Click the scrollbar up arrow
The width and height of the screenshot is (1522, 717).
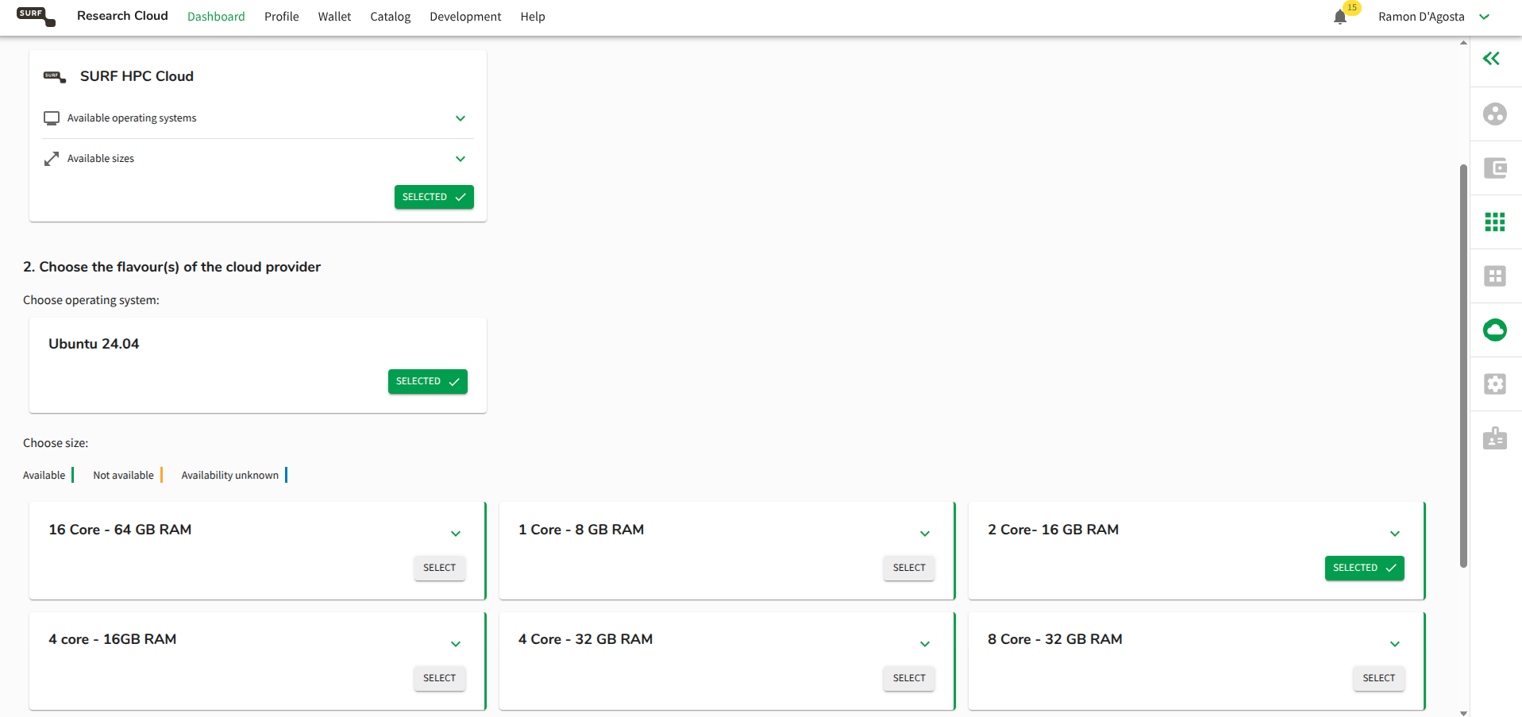pyautogui.click(x=1463, y=42)
